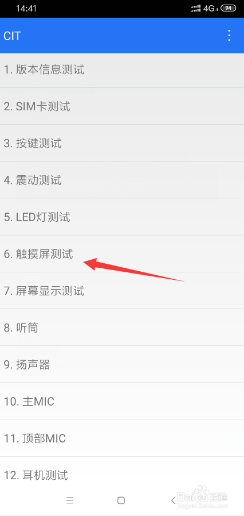This screenshot has width=244, height=516.
Task: Open 7. 屏幕显示测试 display test
Action: click(x=122, y=291)
